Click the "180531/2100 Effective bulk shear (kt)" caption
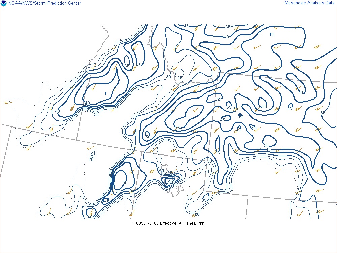Image resolution: width=337 pixels, height=253 pixels. pos(169,223)
